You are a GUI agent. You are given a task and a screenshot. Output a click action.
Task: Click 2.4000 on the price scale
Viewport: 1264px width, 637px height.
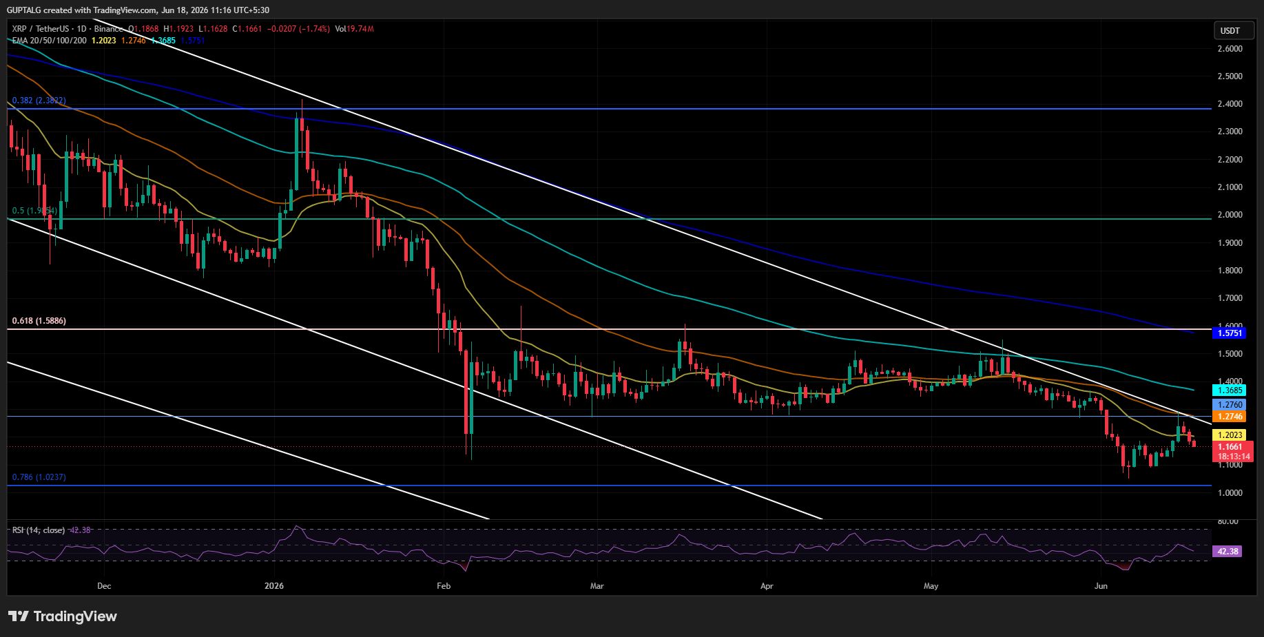tap(1230, 104)
